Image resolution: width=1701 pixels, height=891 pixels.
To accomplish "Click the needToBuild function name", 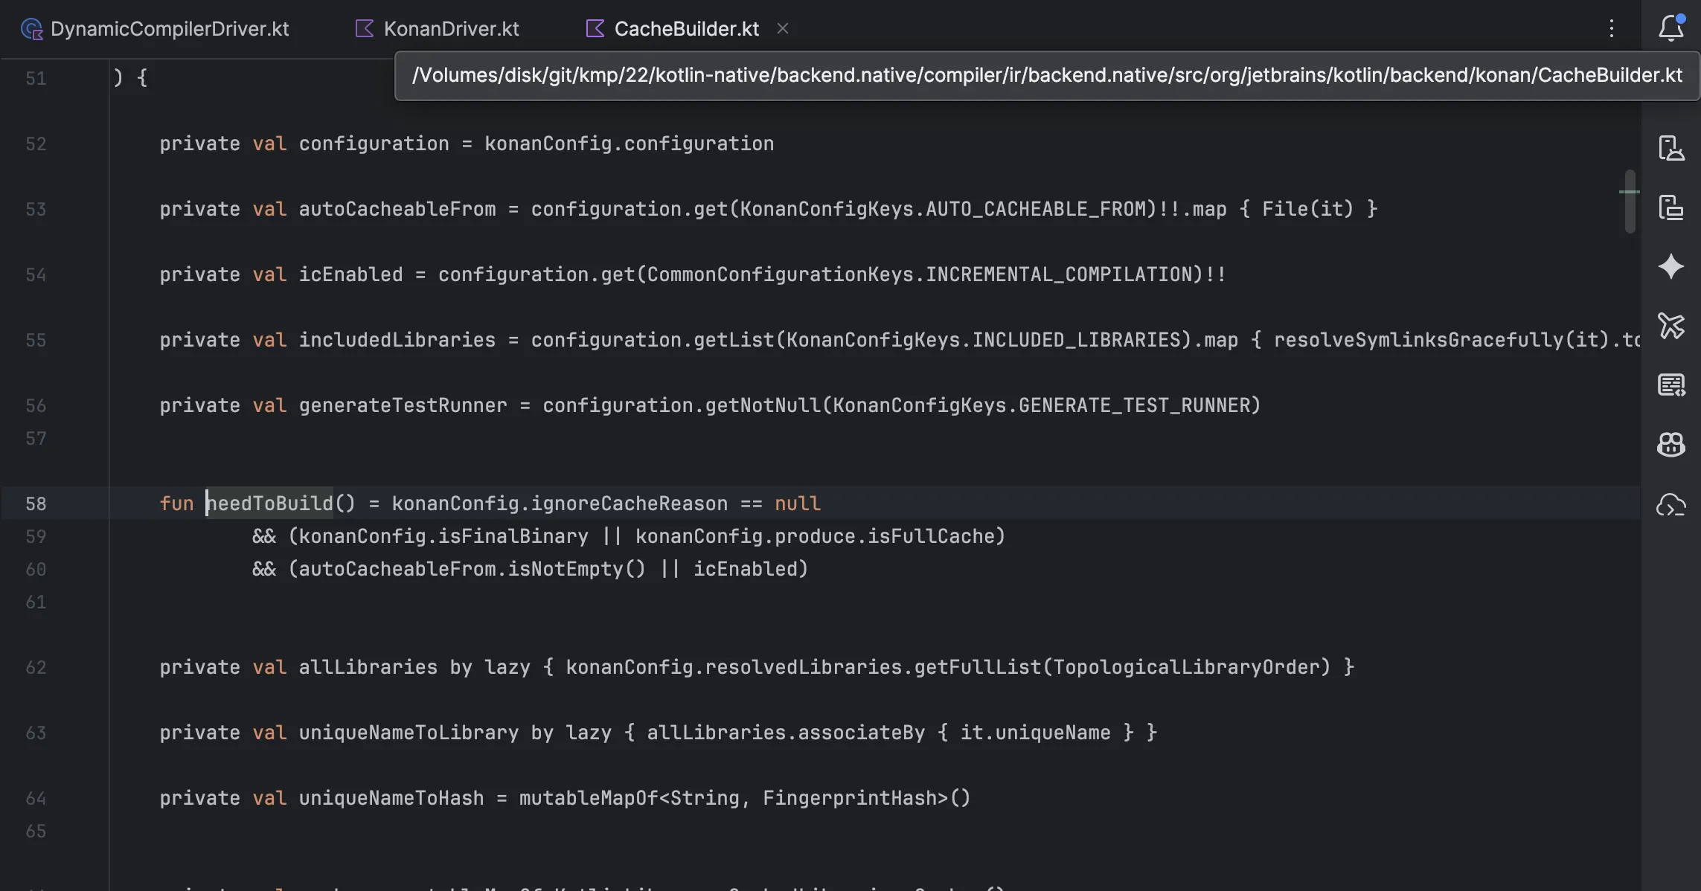I will [270, 504].
